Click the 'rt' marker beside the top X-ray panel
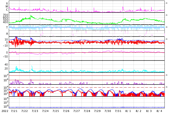 pos(166,3)
